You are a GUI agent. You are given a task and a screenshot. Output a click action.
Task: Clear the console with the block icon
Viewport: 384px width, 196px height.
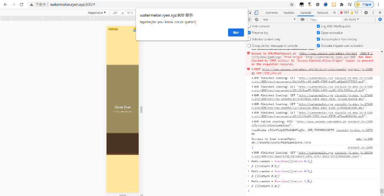tap(256, 19)
